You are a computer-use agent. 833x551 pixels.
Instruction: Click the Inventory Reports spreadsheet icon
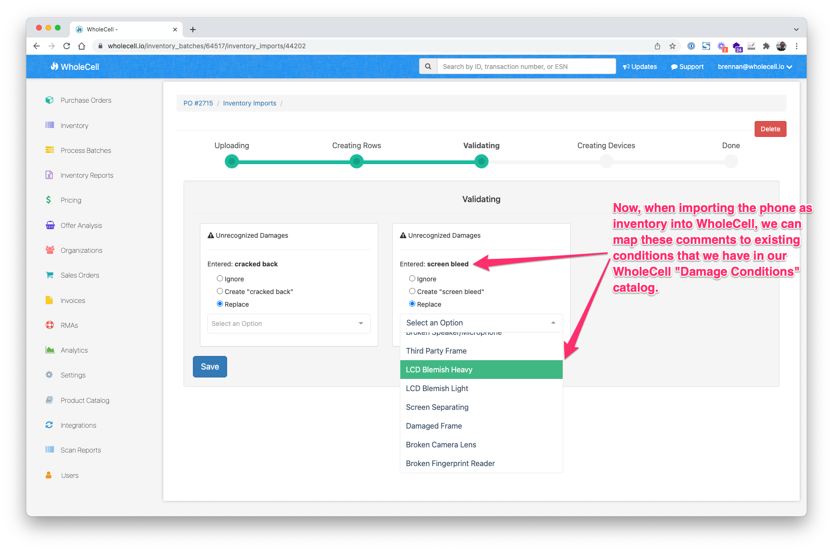[x=49, y=175]
